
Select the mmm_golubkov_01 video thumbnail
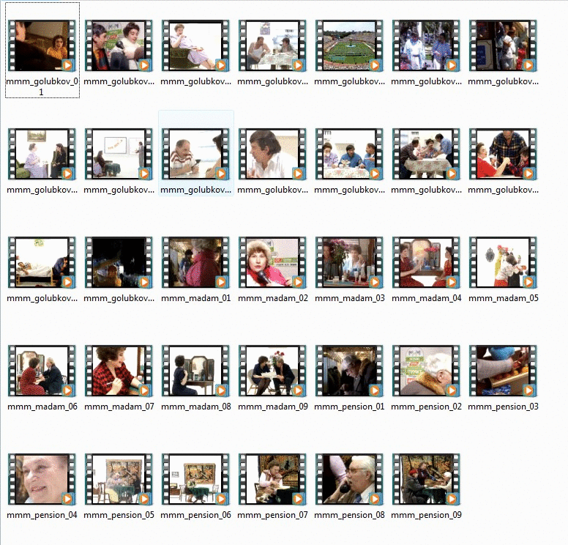pyautogui.click(x=42, y=45)
